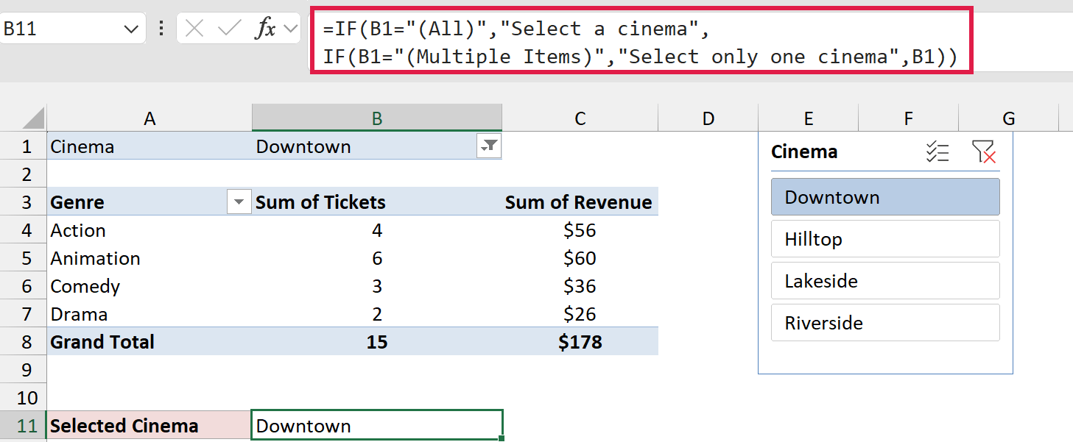Select column C header
The width and height of the screenshot is (1073, 442).
point(580,118)
